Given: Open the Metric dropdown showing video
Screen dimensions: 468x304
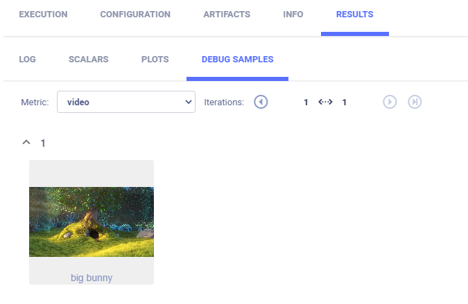Looking at the screenshot, I should tap(126, 102).
